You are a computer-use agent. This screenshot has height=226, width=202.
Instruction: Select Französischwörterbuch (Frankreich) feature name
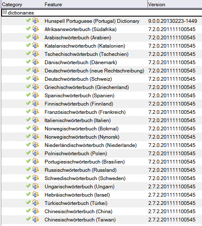[85, 112]
